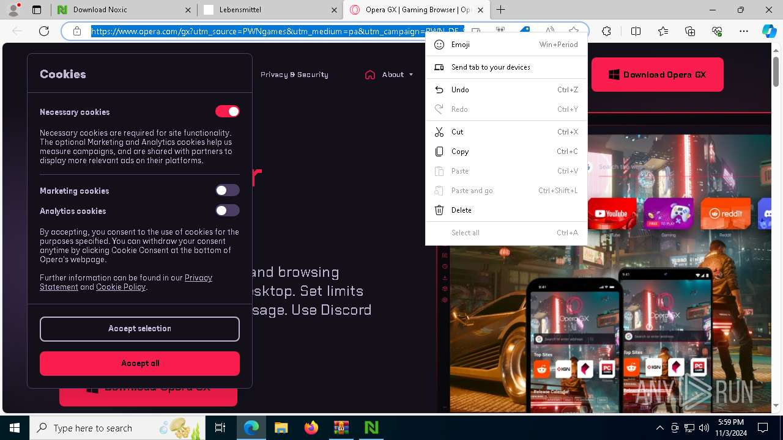Image resolution: width=783 pixels, height=440 pixels.
Task: Enable the Marketing cookies switch
Action: [228, 190]
